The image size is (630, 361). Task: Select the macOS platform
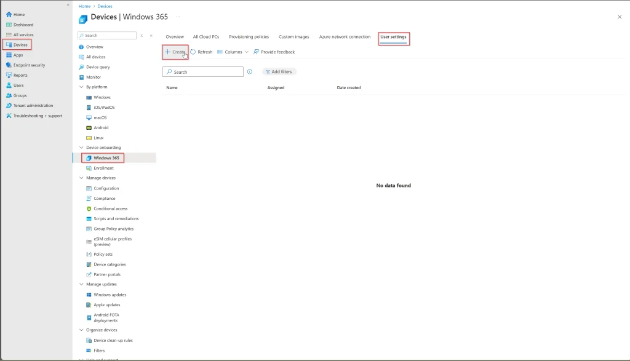point(97,117)
